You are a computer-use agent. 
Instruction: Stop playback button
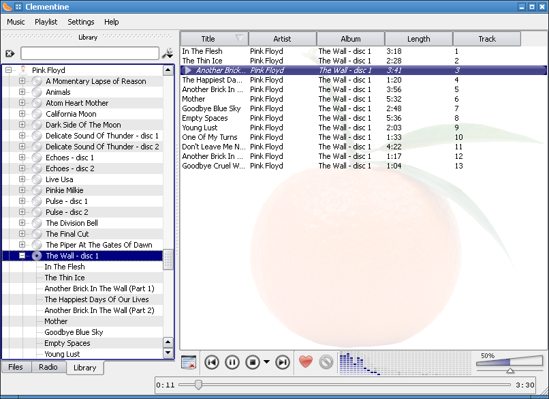click(x=253, y=362)
